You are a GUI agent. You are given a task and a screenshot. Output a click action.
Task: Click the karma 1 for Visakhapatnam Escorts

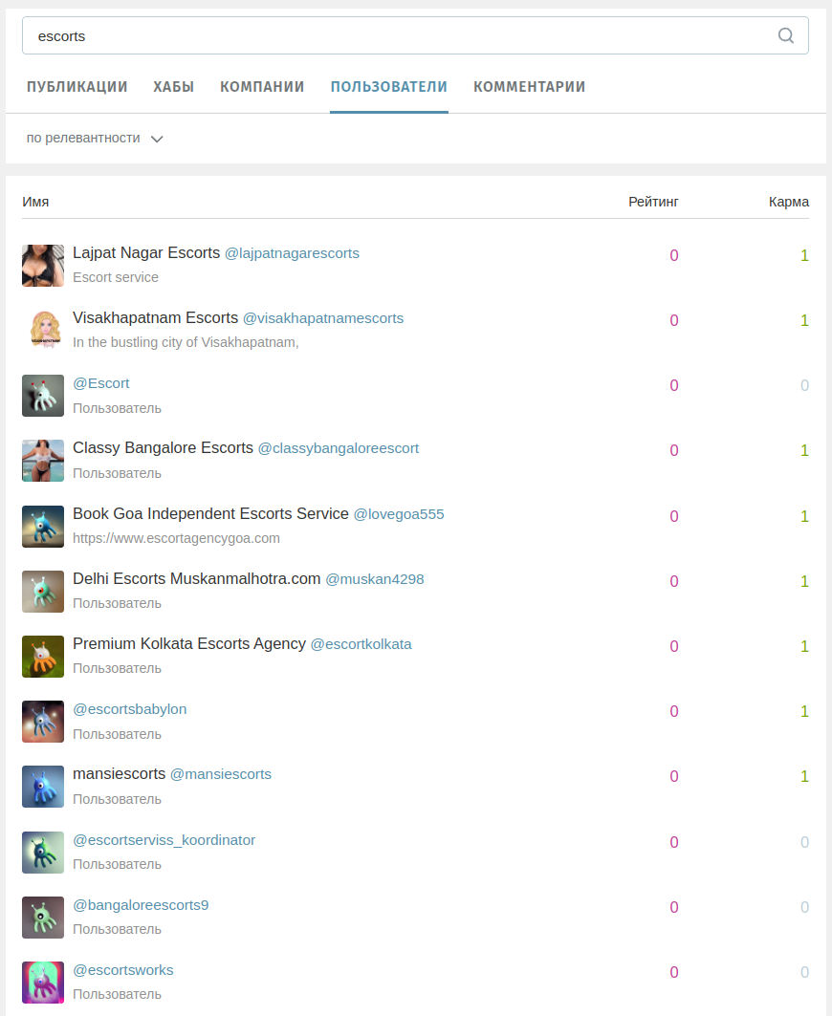tap(804, 320)
